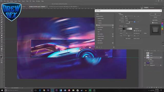This screenshot has height=92, width=164.
Task: Select the Eraser tool
Action: [2, 31]
